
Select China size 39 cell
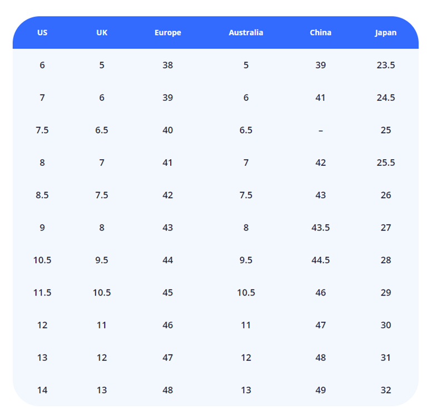tap(320, 65)
